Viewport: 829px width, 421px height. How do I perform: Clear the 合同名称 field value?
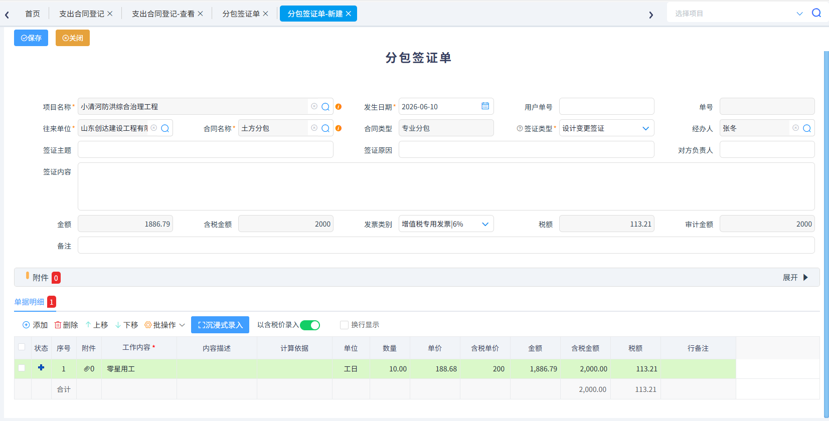coord(314,128)
